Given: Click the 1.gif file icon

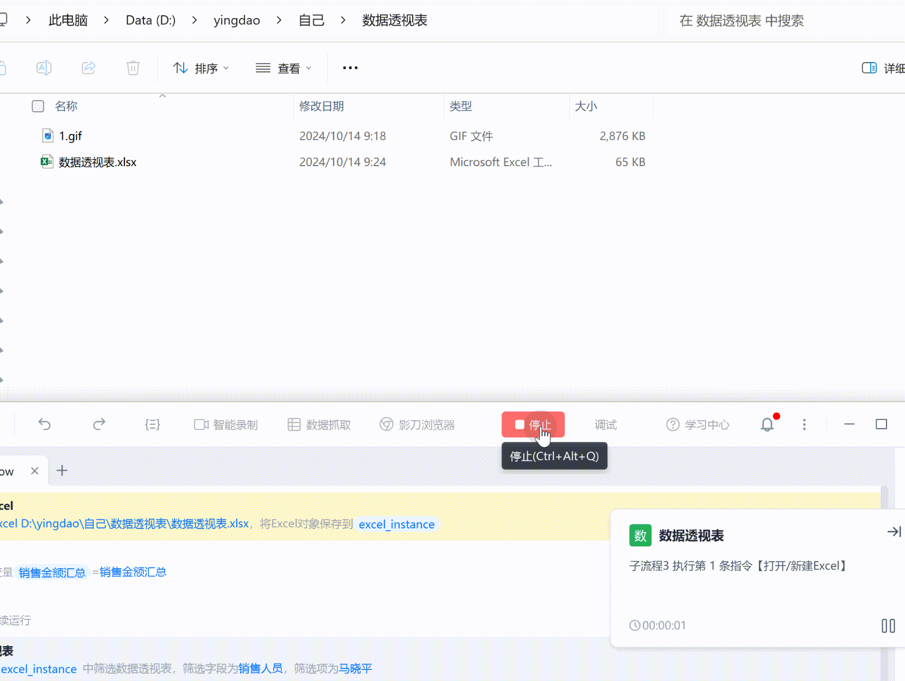Looking at the screenshot, I should point(47,136).
